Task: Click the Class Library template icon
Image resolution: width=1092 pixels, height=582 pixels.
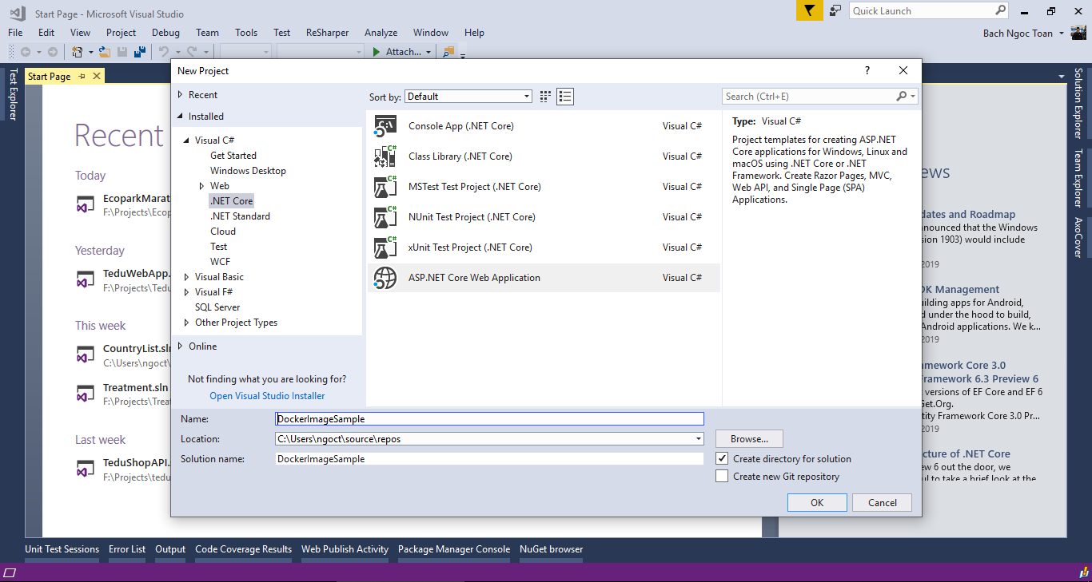Action: [385, 156]
